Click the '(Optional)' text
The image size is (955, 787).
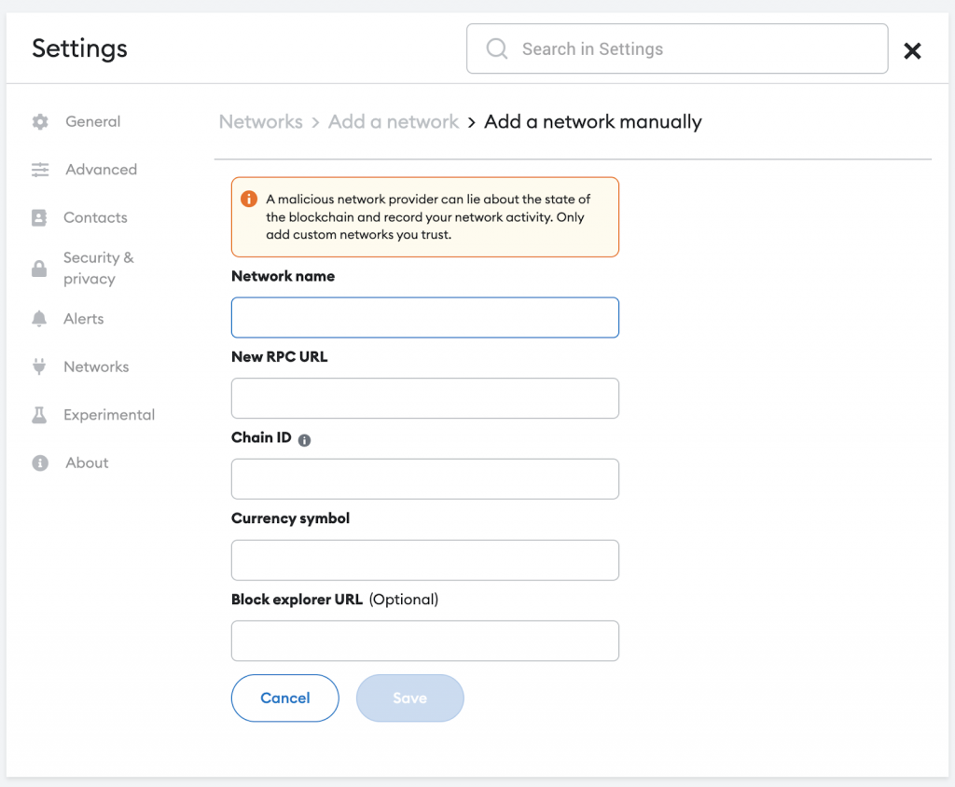coord(404,600)
